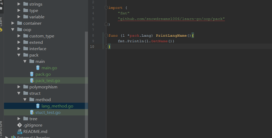Expand the extend folder arrow
This screenshot has width=272, height=138.
pos(19,42)
